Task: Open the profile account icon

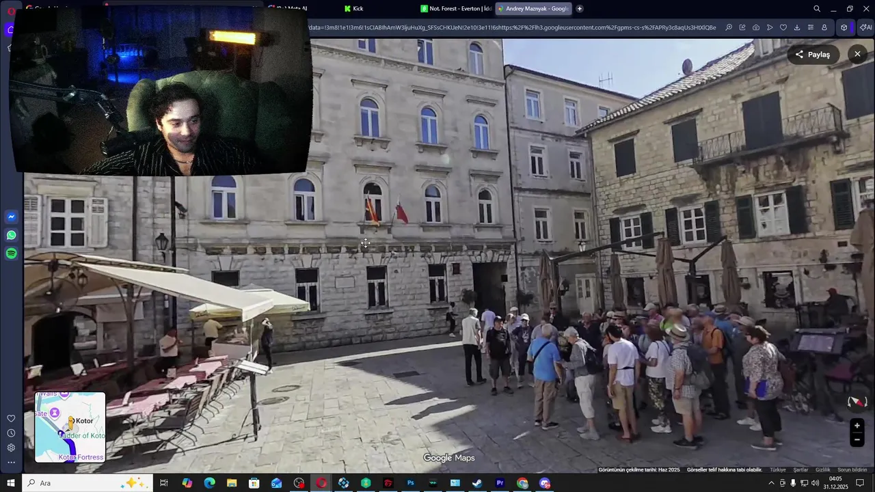Action: 824,27
